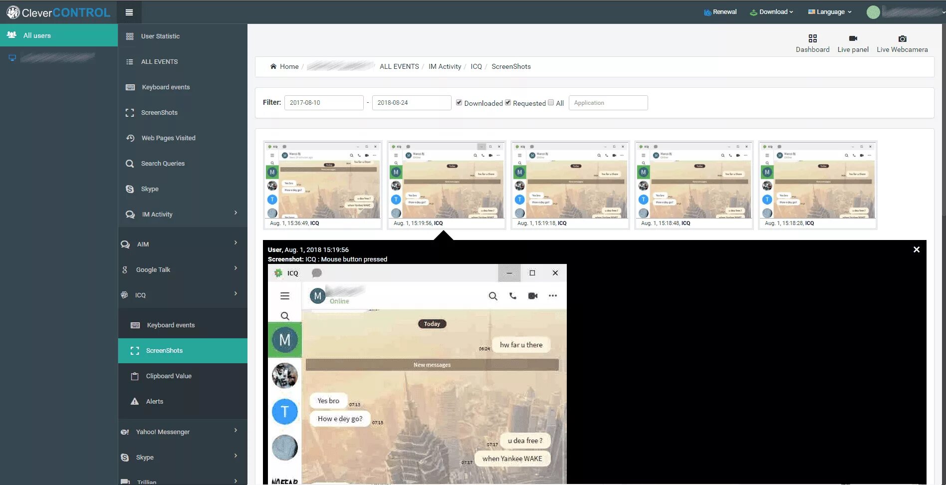Click the Skype icon below Search Queries

[130, 189]
